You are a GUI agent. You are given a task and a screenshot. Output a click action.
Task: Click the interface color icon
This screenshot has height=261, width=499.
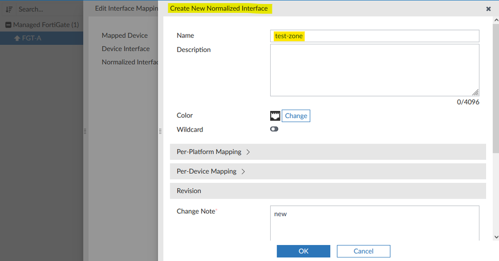[x=275, y=116]
